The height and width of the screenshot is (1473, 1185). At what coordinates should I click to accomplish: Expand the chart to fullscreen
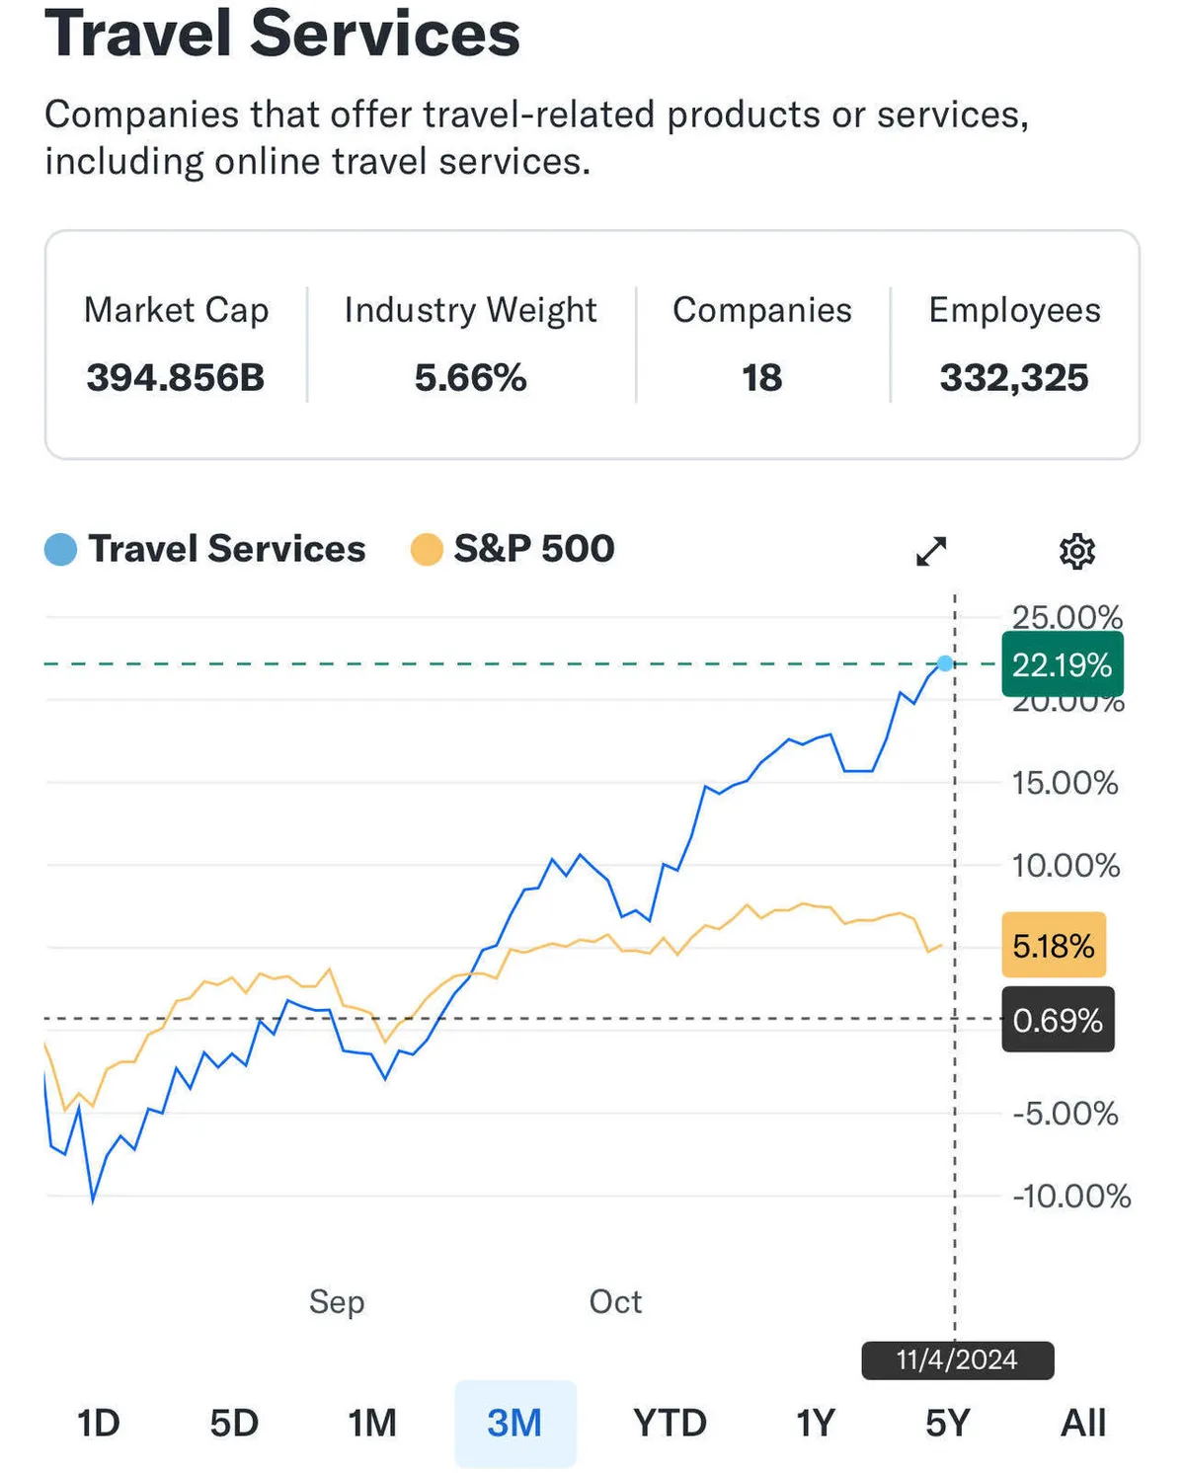coord(931,551)
